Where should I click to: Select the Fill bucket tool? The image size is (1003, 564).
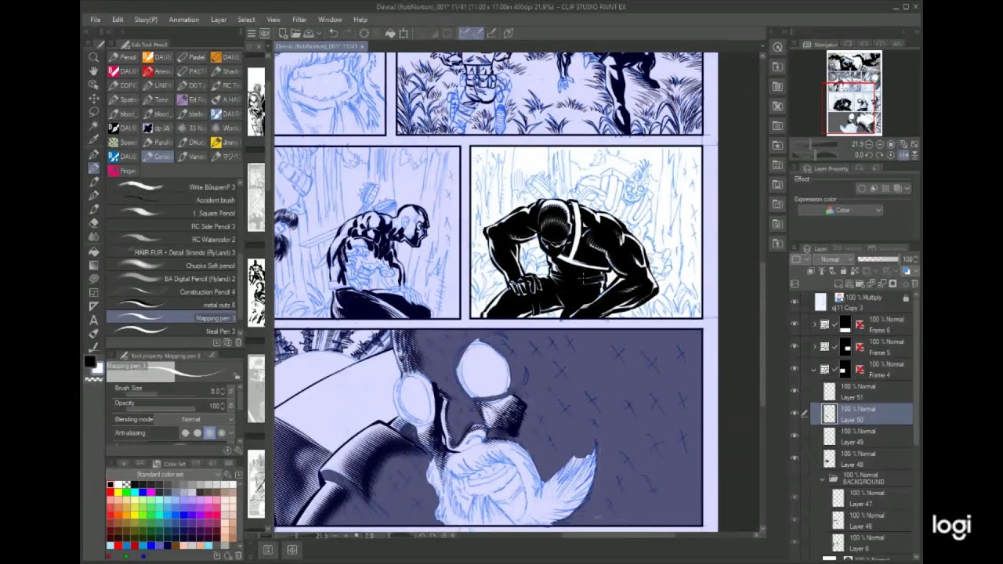[x=93, y=251]
